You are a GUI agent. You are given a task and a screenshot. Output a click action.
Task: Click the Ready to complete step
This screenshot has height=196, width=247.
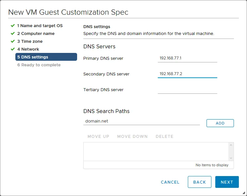coord(39,65)
